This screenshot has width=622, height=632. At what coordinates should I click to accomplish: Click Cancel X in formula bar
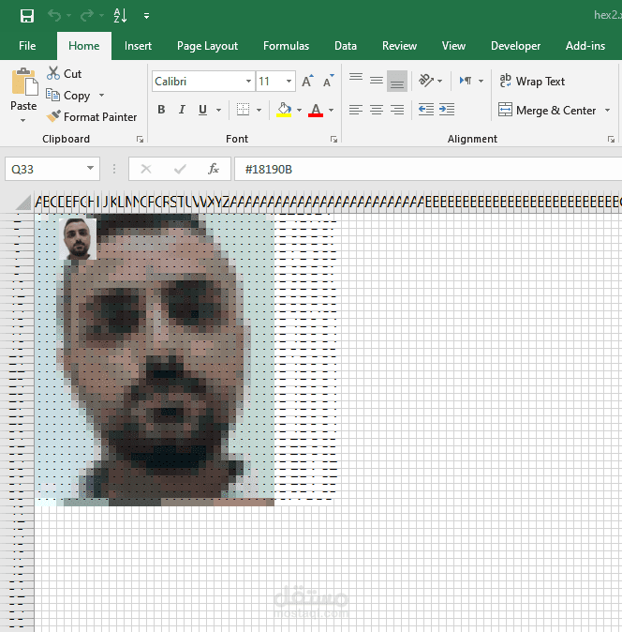point(146,169)
